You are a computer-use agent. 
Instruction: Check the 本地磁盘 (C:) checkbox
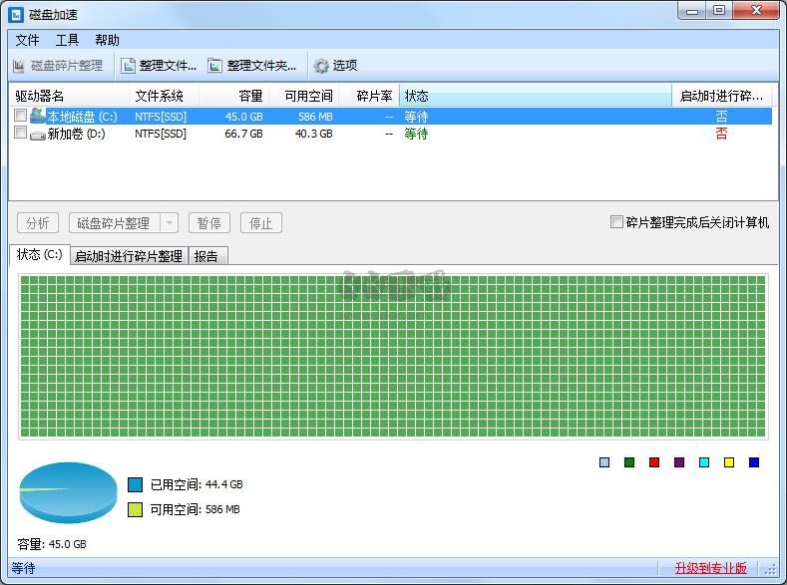20,116
